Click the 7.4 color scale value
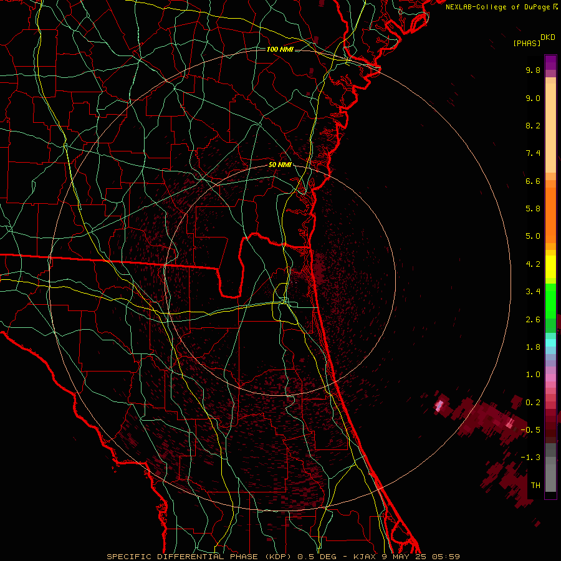This screenshot has width=561, height=561. coord(533,153)
